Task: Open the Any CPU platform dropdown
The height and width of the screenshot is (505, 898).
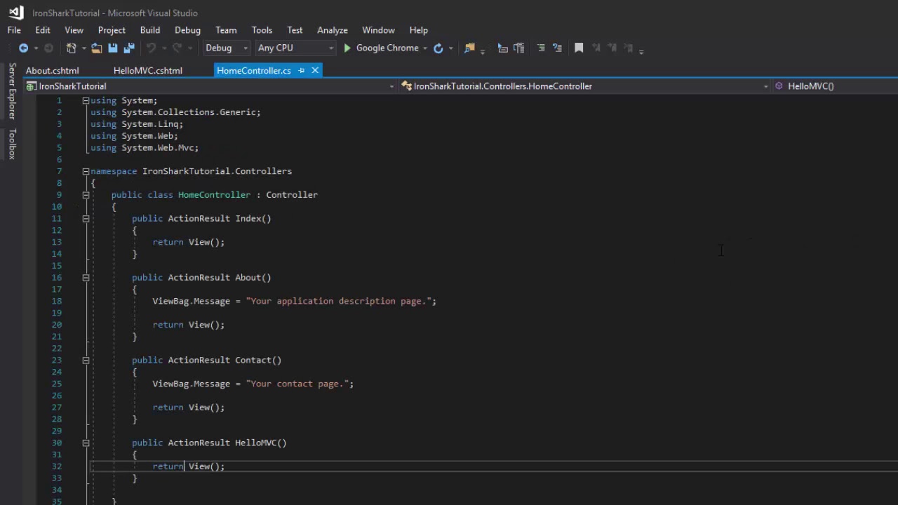Action: pyautogui.click(x=295, y=48)
